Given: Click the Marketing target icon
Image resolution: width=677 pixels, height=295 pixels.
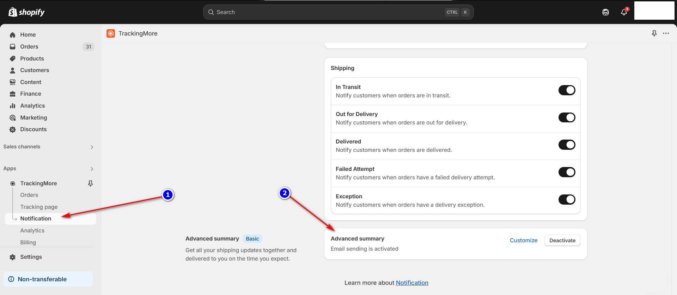Looking at the screenshot, I should click(13, 118).
